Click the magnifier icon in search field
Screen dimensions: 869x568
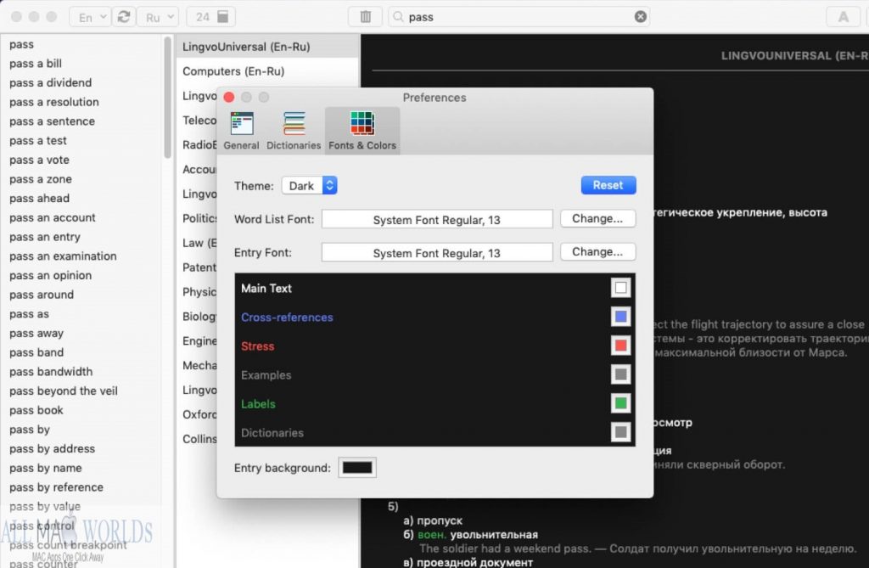(398, 17)
